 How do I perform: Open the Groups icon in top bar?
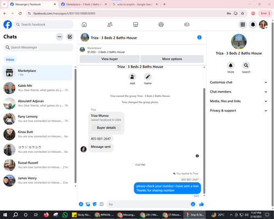[161, 25]
